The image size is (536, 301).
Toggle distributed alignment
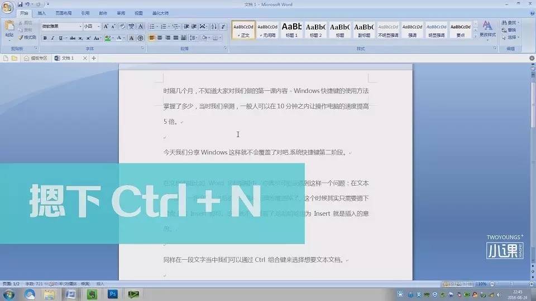(x=184, y=38)
